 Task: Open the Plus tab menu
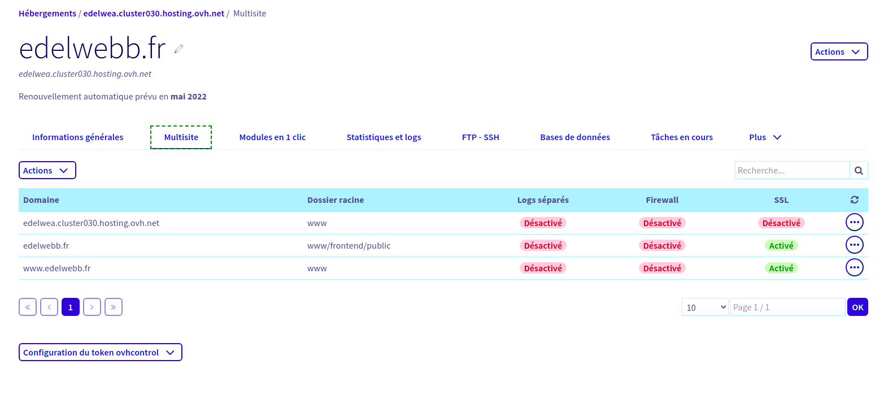click(765, 137)
